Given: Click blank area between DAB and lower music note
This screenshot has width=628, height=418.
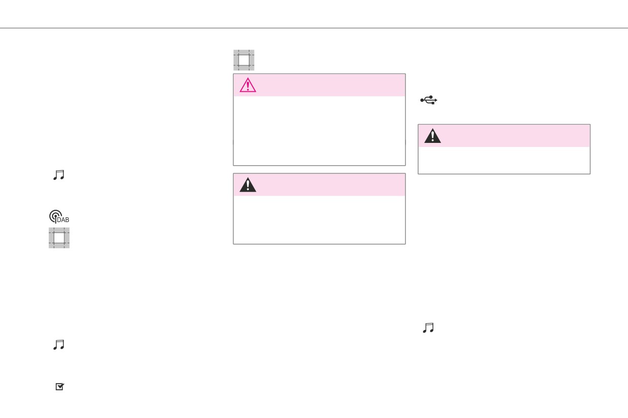Looking at the screenshot, I should tap(127, 294).
